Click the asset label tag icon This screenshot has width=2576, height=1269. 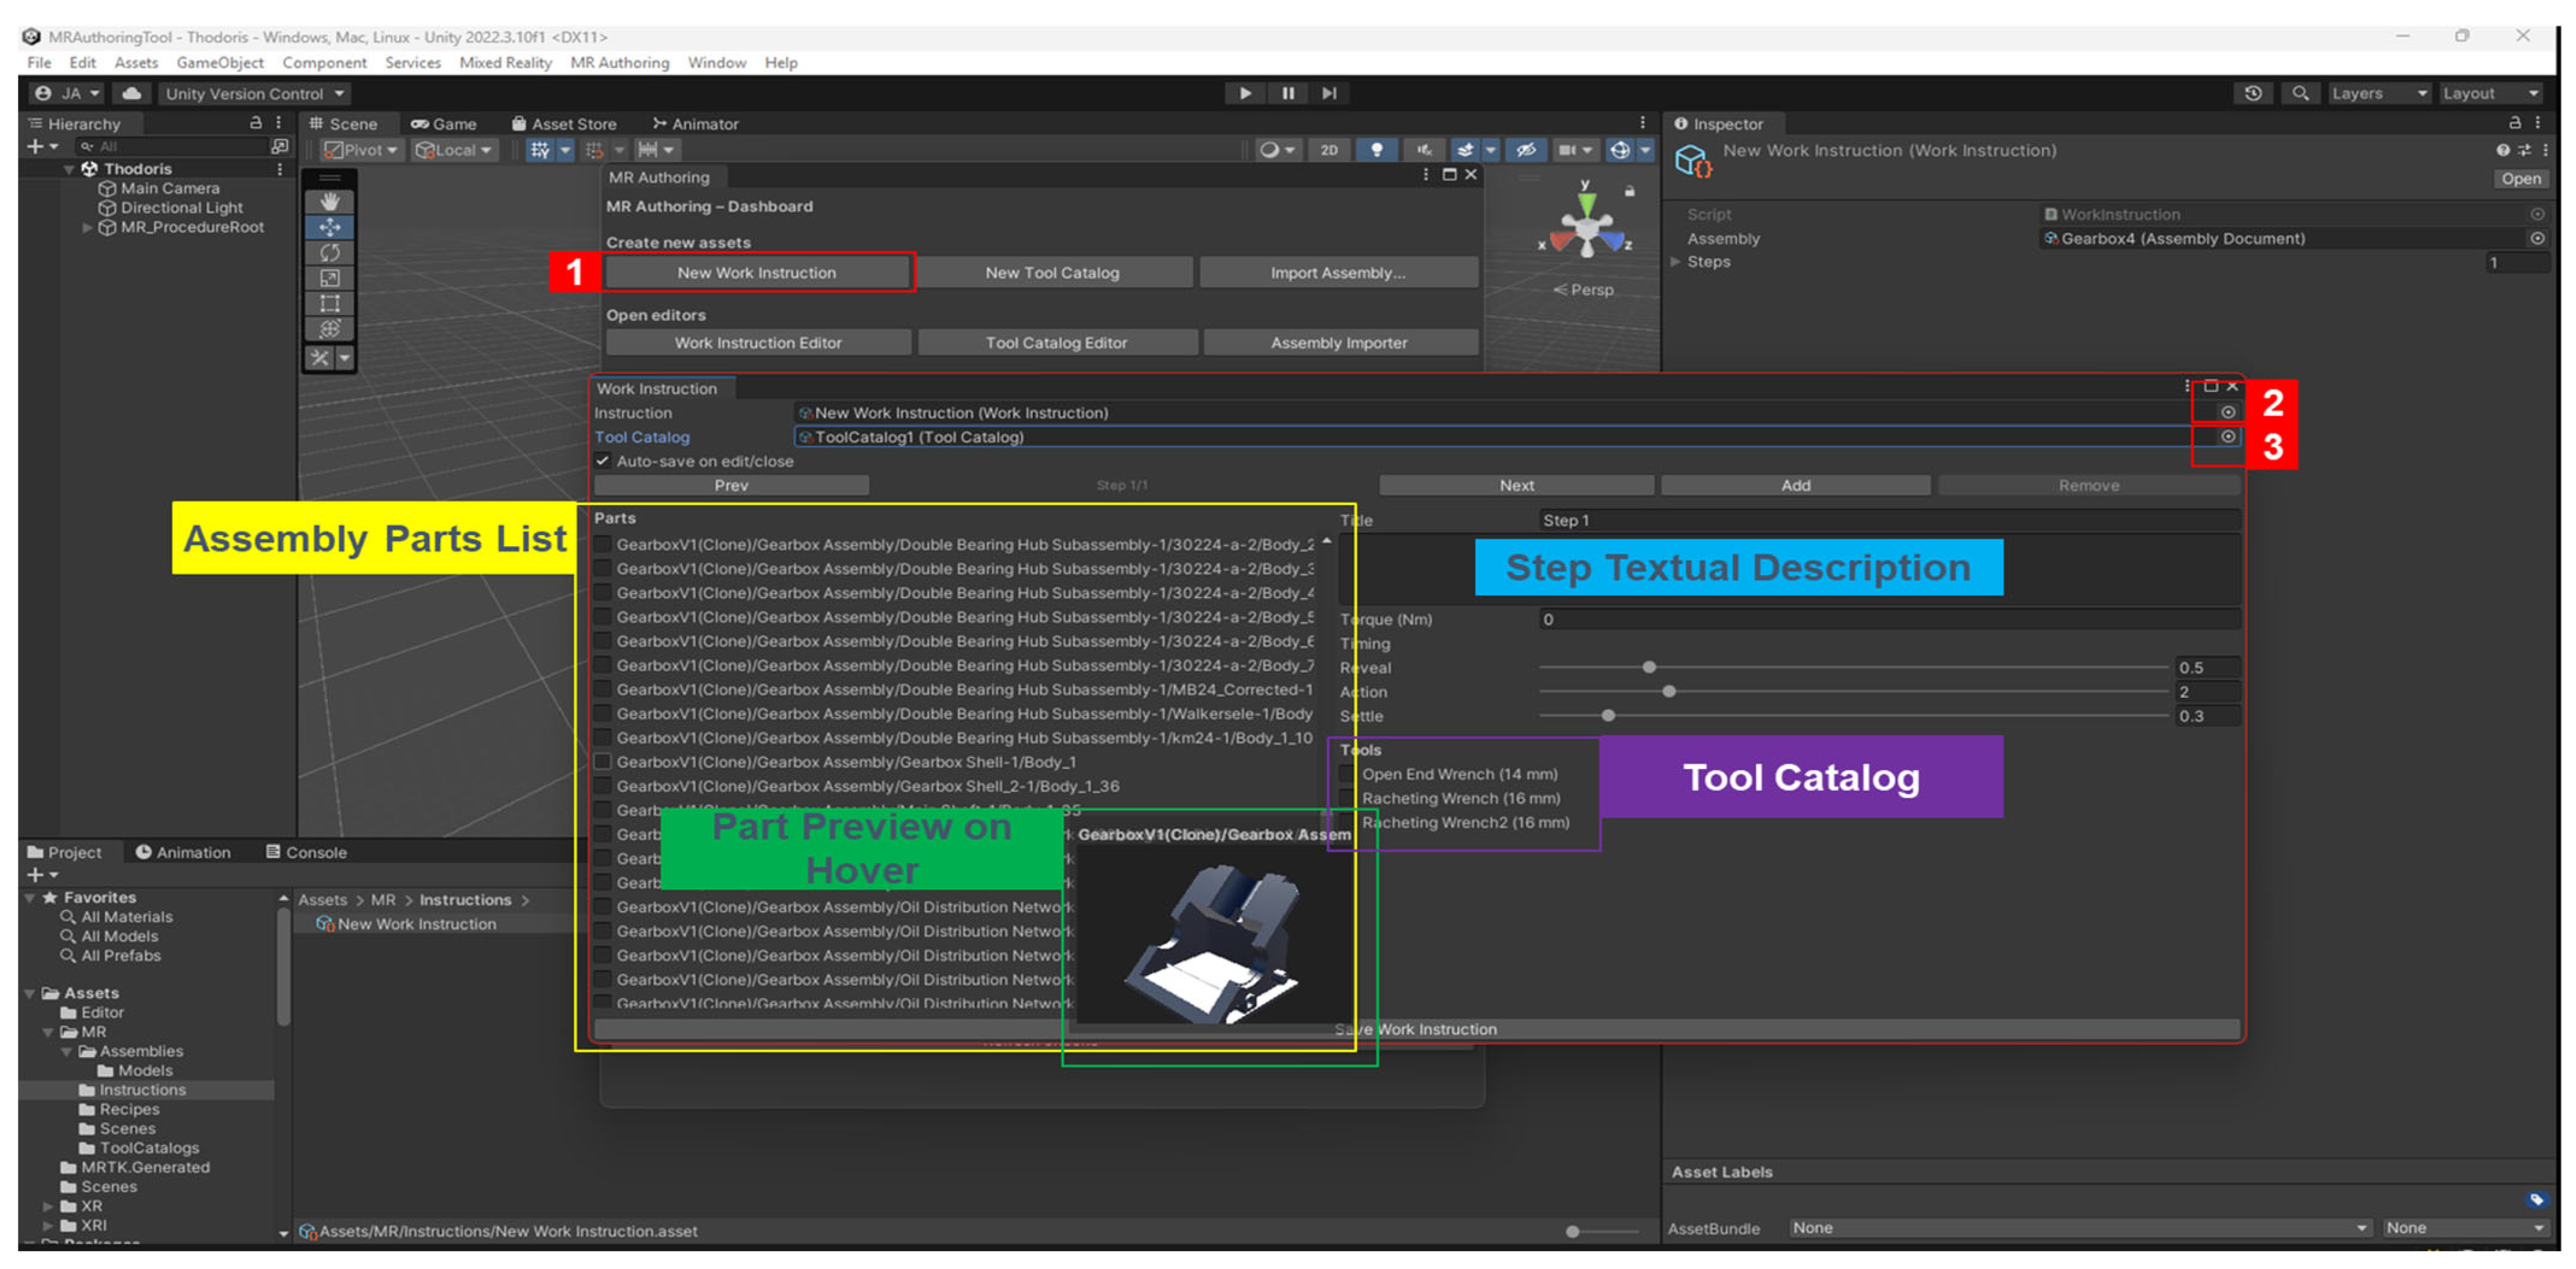pyautogui.click(x=2536, y=1199)
